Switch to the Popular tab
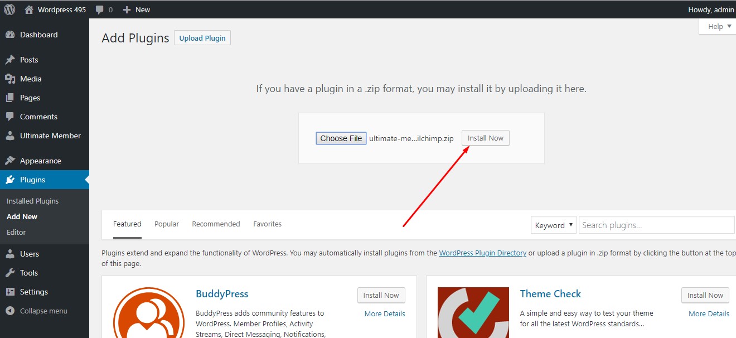The image size is (736, 338). 167,224
